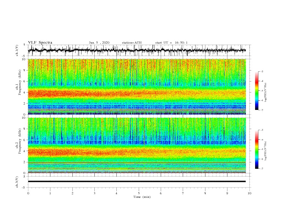Image resolution: width=281 pixels, height=217 pixels.
Task: Click the '-7' tick on ch.2 colorbar
Action: tap(262, 169)
